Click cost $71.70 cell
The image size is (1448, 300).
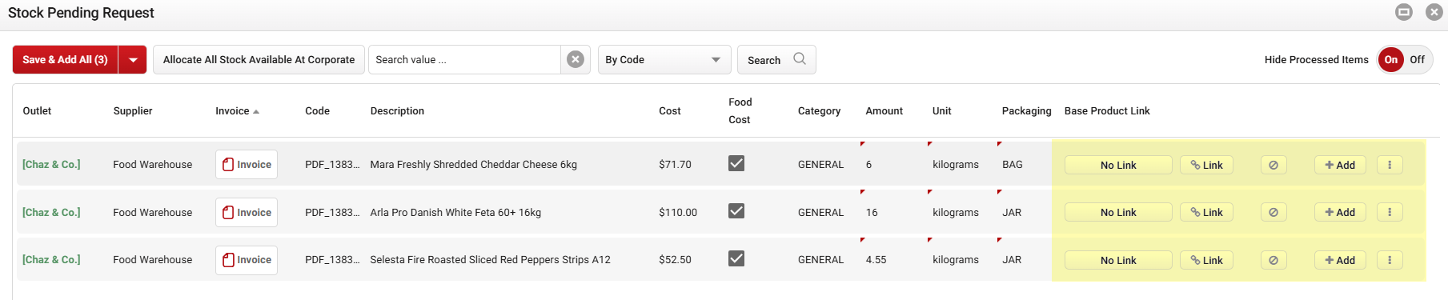click(x=675, y=164)
